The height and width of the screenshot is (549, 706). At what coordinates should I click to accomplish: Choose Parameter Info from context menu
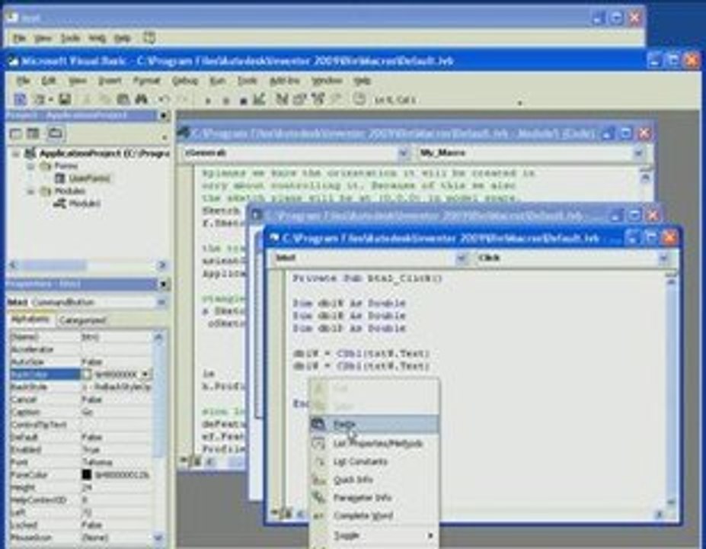[x=374, y=498]
